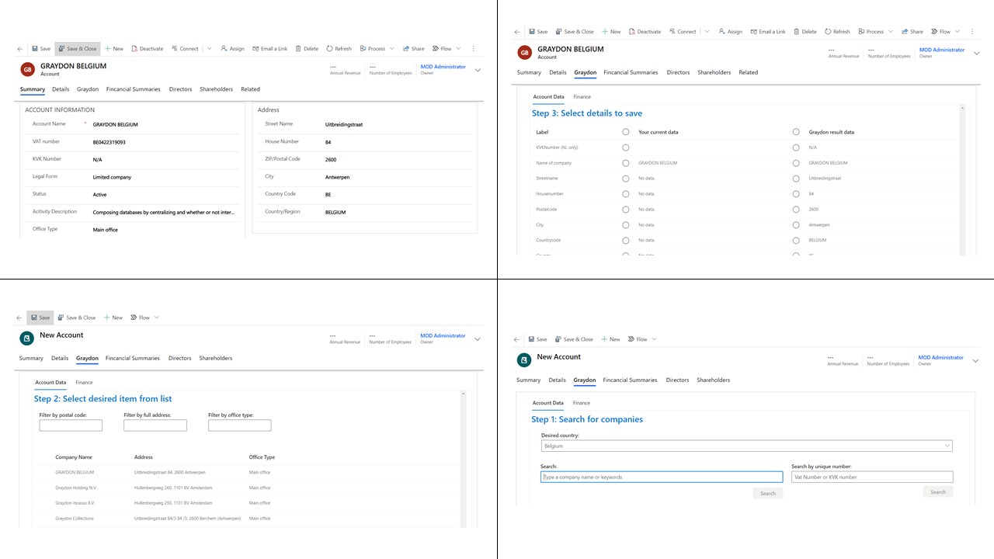Click Email a Link in the Step 3 window
The width and height of the screenshot is (994, 559).
(x=767, y=32)
